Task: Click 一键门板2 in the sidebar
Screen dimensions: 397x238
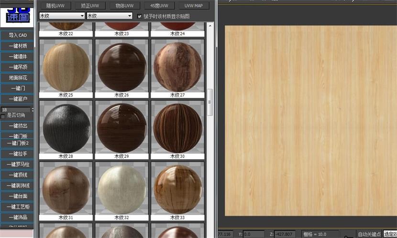Action: (x=17, y=143)
